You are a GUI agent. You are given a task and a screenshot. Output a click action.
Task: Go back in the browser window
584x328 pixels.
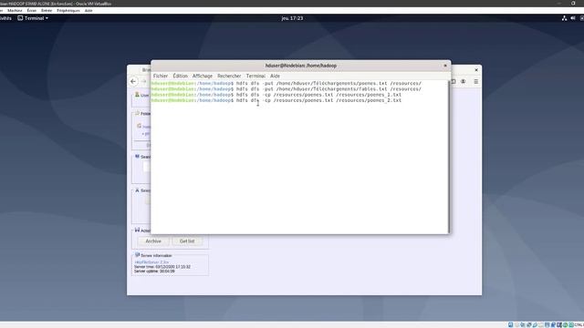(133, 81)
